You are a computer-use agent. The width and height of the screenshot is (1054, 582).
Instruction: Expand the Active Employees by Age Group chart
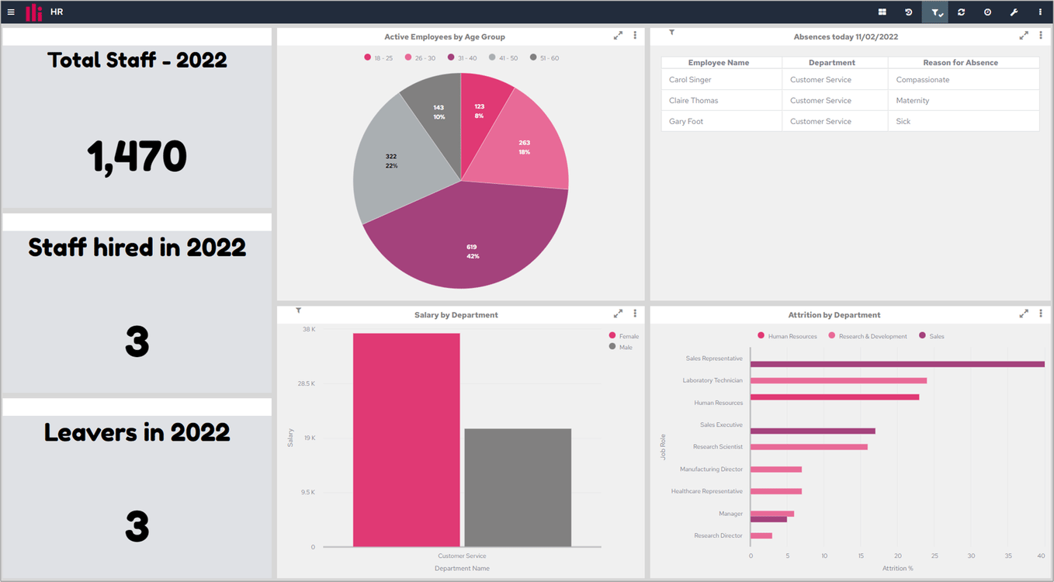[618, 36]
